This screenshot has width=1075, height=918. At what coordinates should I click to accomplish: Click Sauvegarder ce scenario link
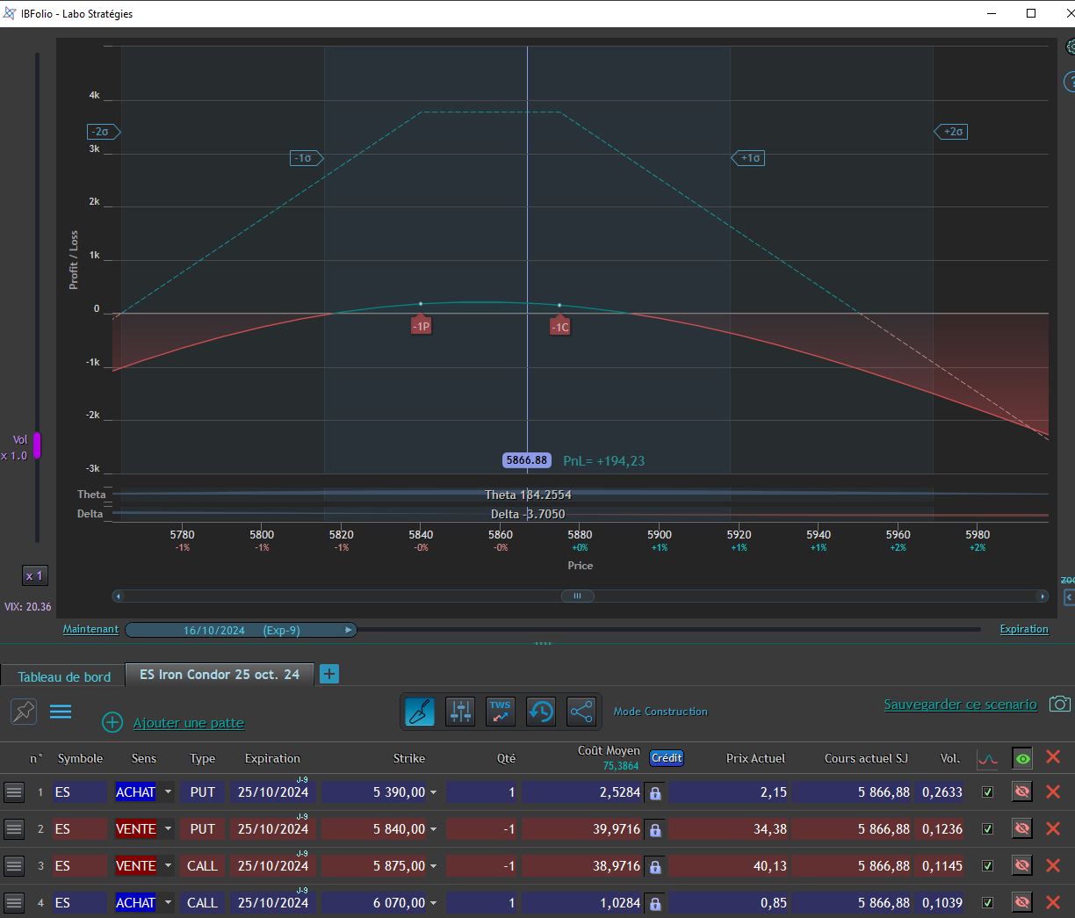pyautogui.click(x=960, y=705)
